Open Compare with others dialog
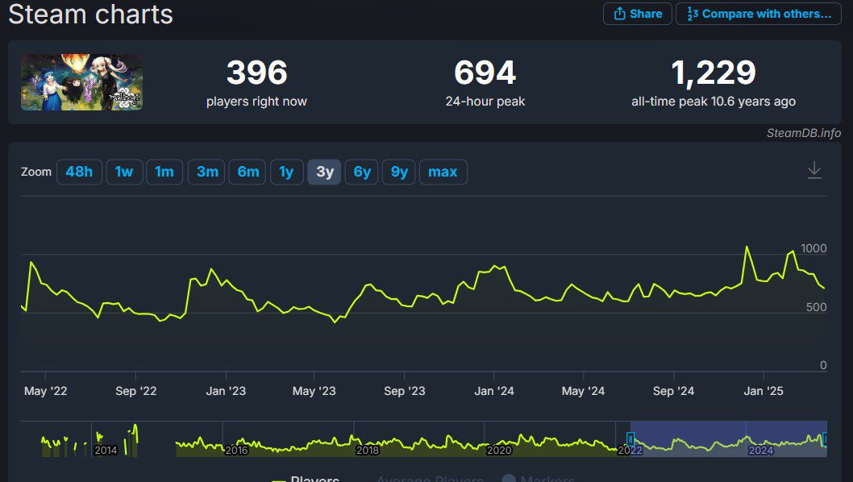This screenshot has height=482, width=853. click(x=758, y=14)
